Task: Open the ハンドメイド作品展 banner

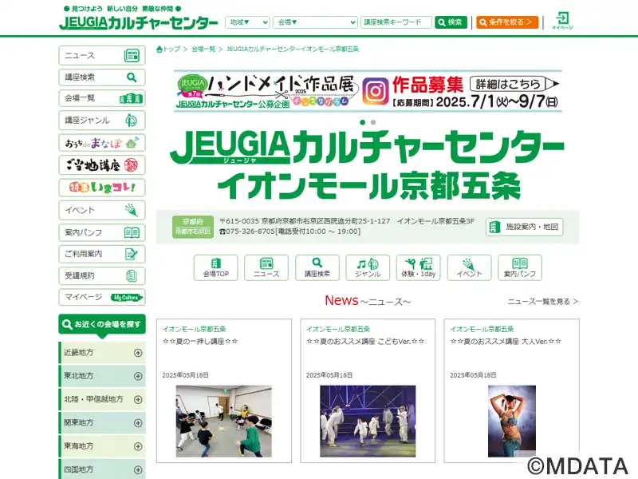Action: 368,91
